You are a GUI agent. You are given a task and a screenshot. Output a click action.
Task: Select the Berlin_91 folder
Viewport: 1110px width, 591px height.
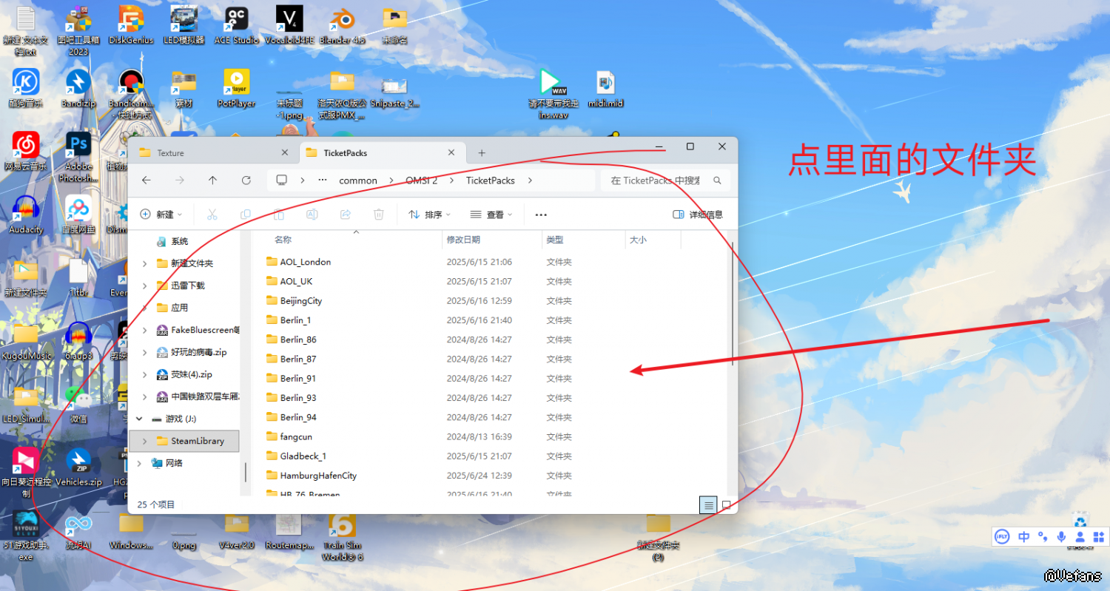coord(291,378)
